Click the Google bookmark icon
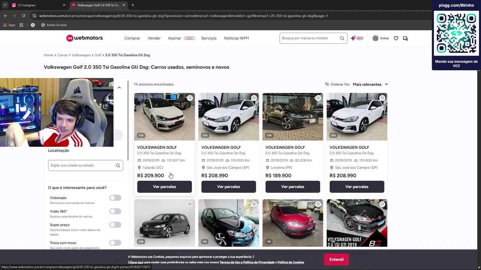Image resolution: width=481 pixels, height=270 pixels. point(33,25)
